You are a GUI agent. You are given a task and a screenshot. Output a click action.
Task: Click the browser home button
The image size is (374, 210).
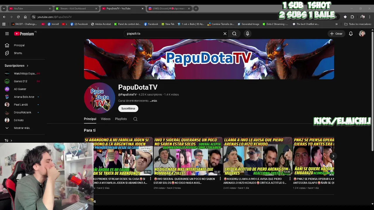pos(25,17)
